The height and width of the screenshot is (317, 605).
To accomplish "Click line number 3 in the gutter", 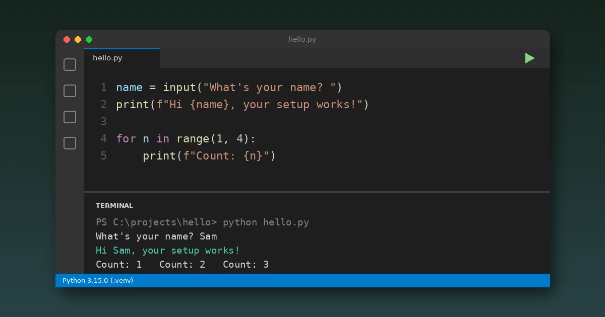I will click(104, 122).
